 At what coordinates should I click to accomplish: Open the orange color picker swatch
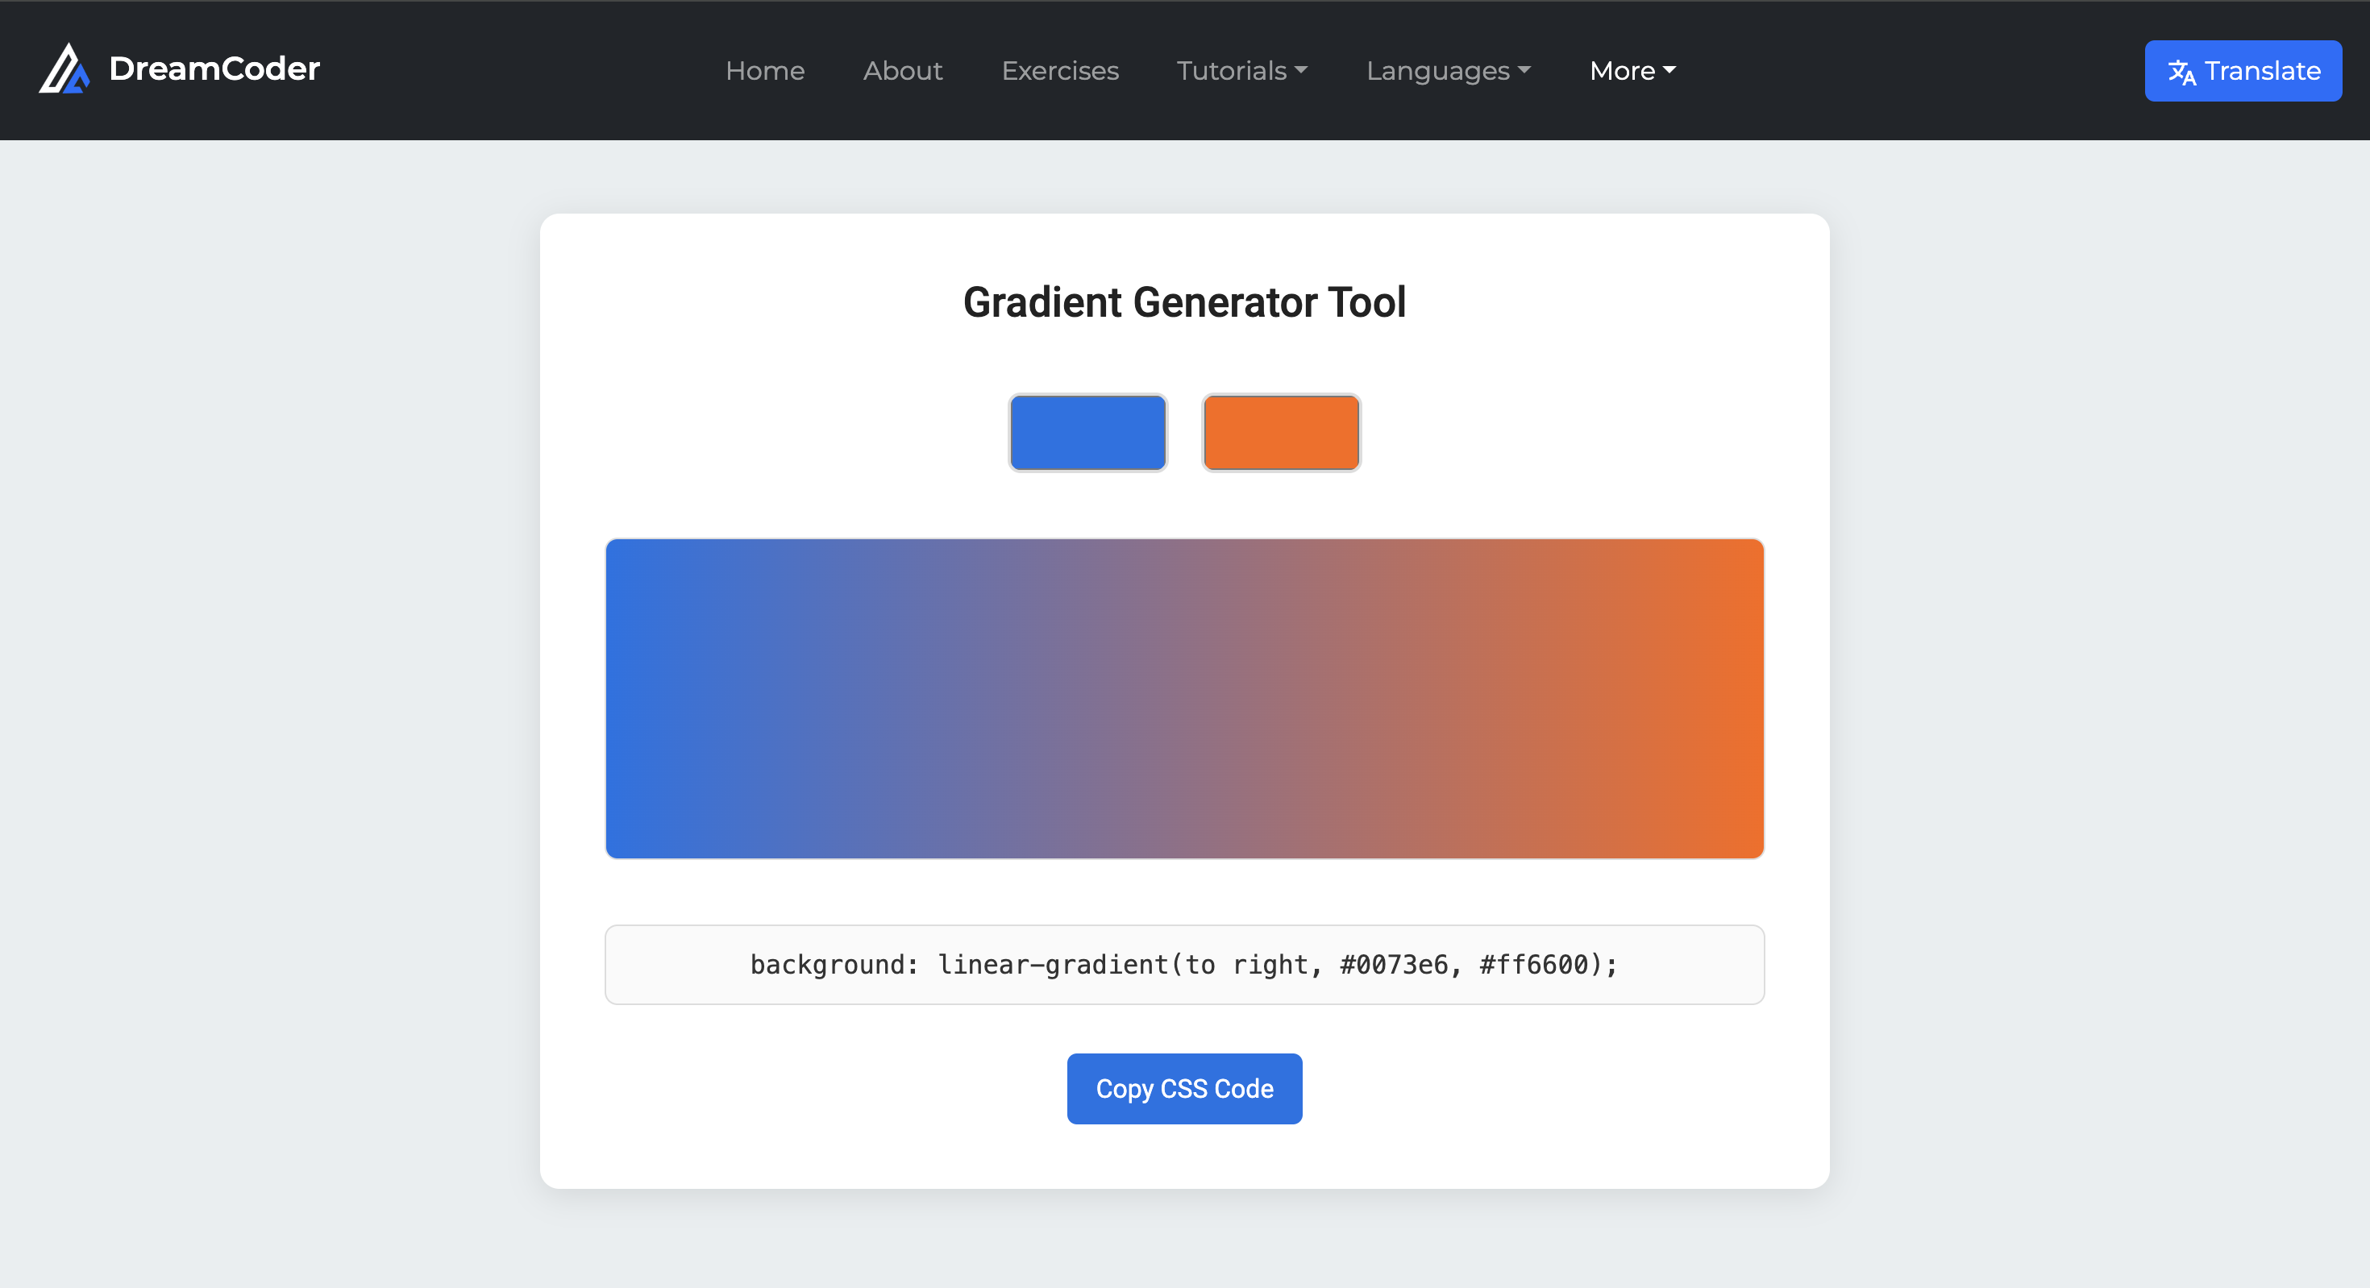pyautogui.click(x=1281, y=432)
